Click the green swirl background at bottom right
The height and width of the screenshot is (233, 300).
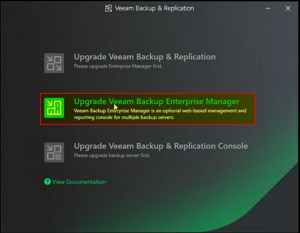pyautogui.click(x=264, y=207)
